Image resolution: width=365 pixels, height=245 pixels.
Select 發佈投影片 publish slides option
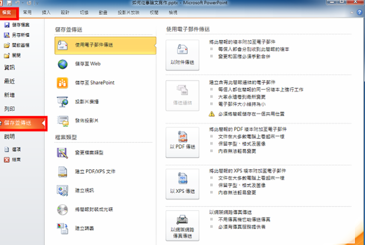(x=105, y=121)
